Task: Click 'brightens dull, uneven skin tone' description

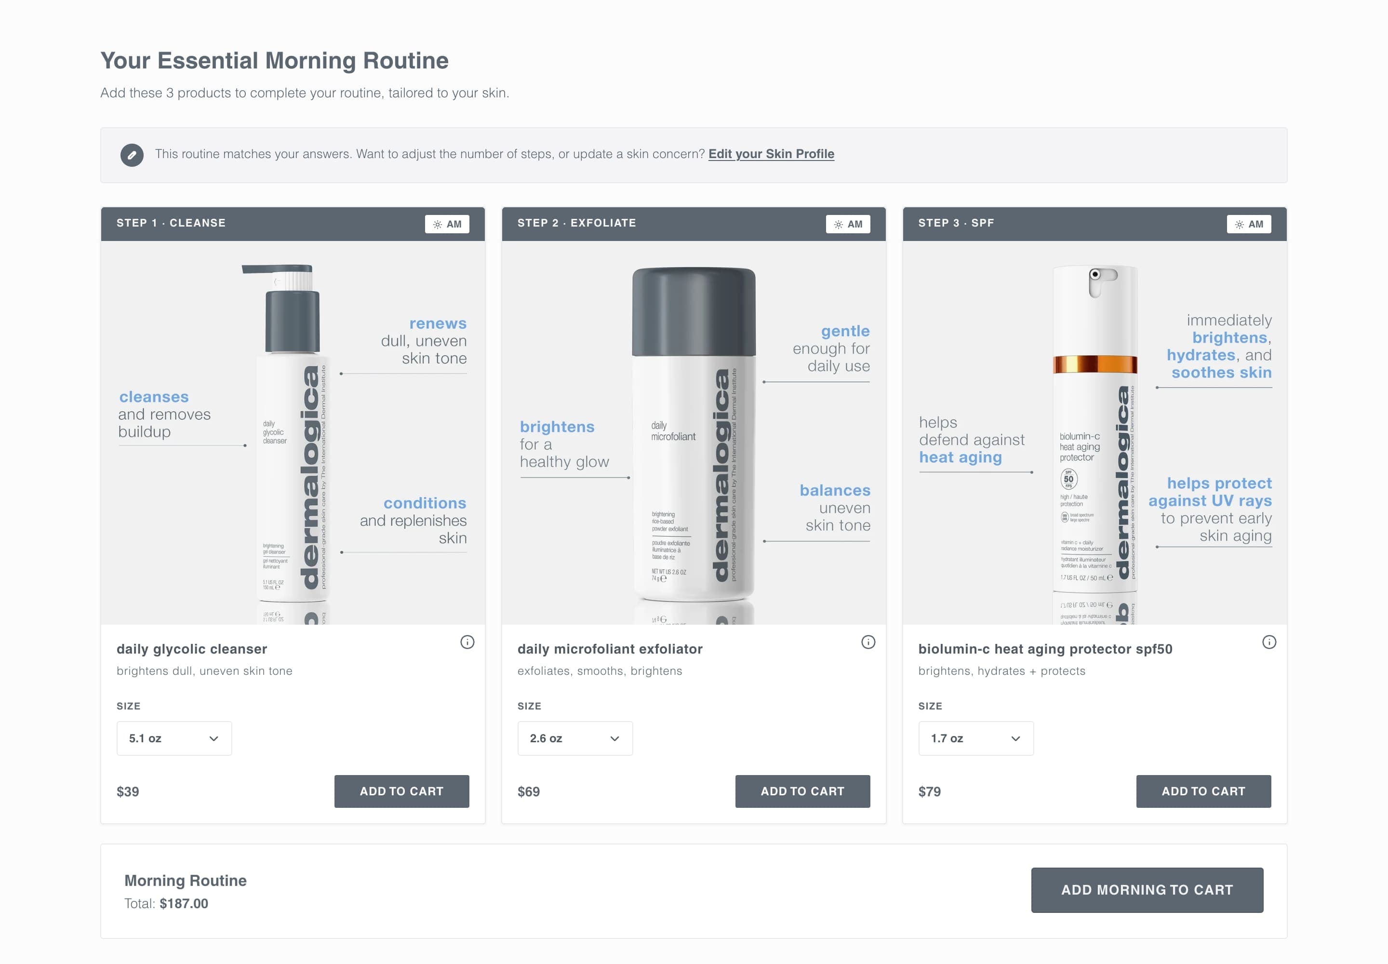Action: [x=204, y=671]
